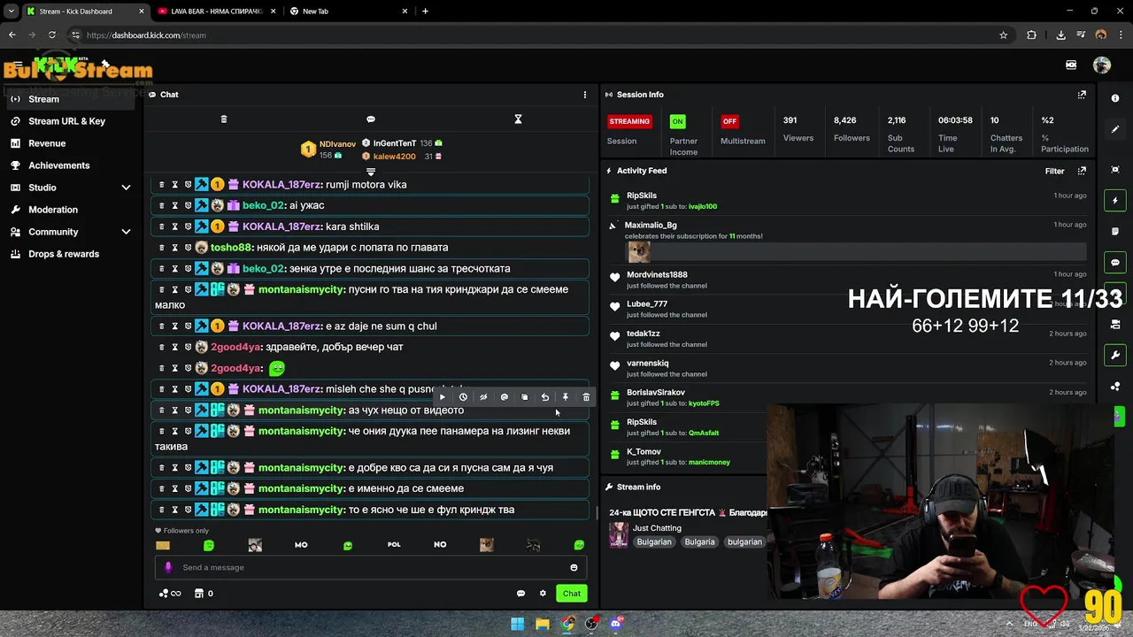Toggle Multistream OFF switch

(729, 121)
